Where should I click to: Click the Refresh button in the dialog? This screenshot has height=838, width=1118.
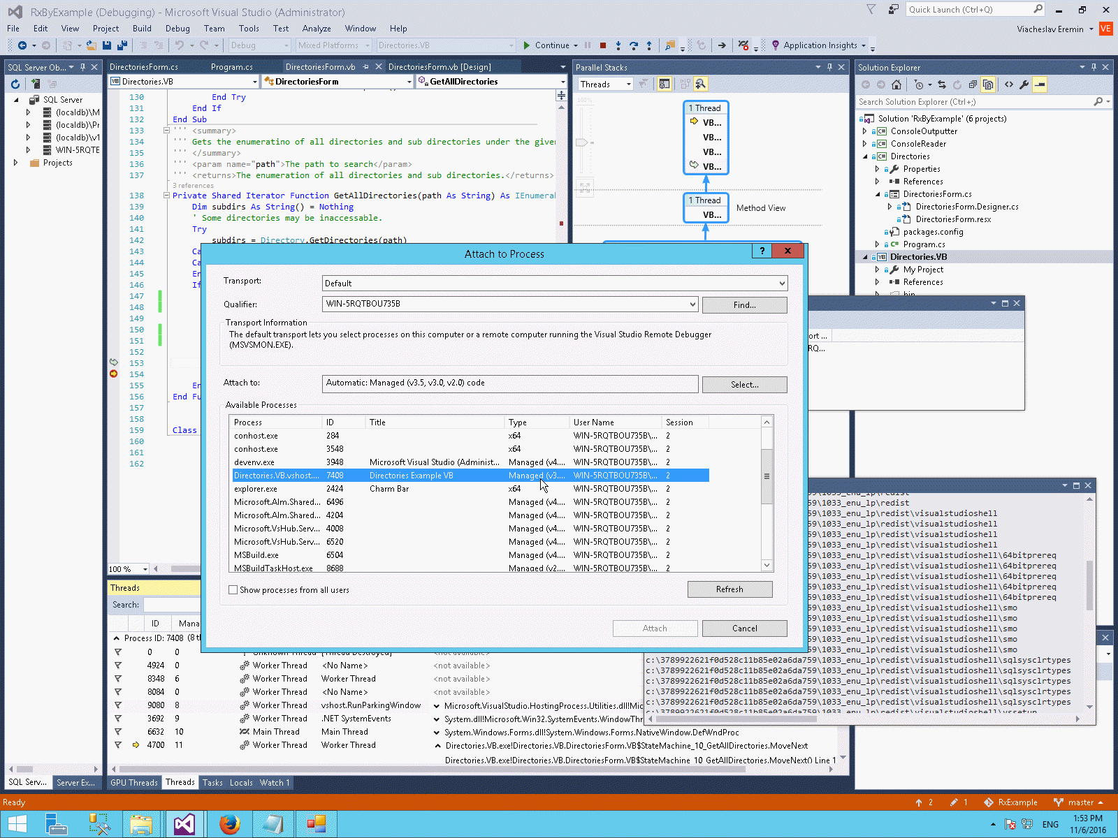tap(729, 589)
